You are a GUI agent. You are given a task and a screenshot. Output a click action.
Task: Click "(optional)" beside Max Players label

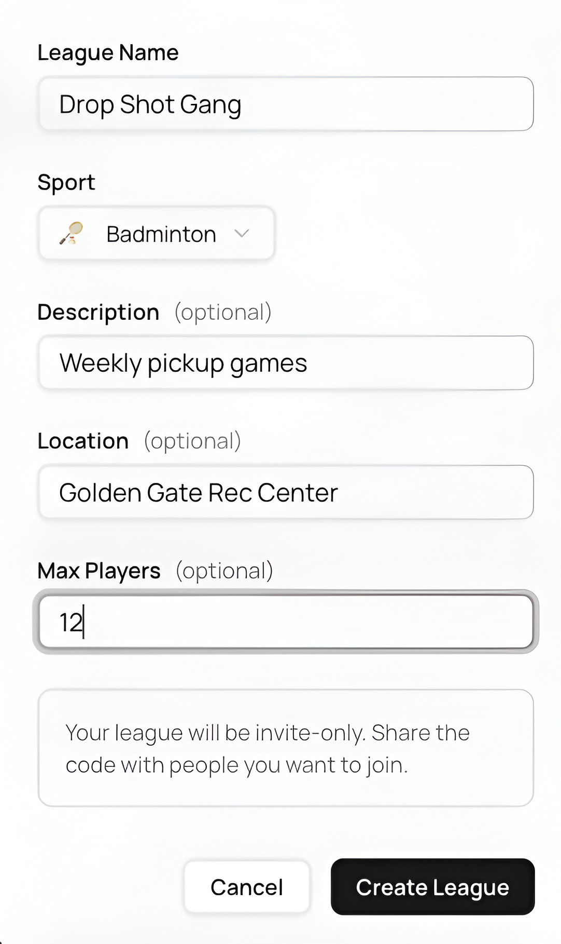(x=225, y=571)
